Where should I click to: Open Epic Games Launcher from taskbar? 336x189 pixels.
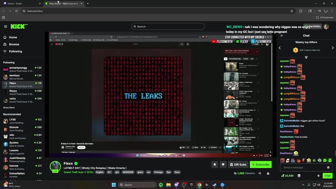[x=192, y=185]
